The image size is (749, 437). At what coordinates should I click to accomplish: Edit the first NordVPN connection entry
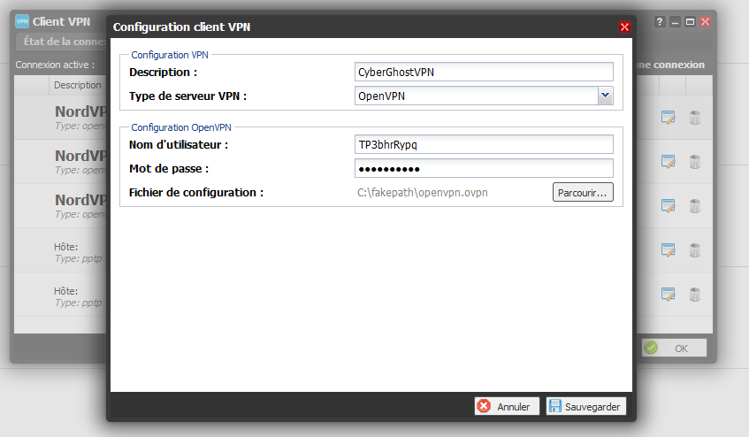click(x=668, y=117)
